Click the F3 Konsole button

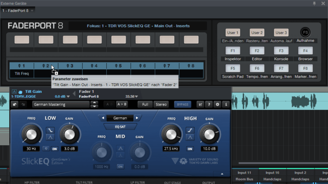(281, 51)
